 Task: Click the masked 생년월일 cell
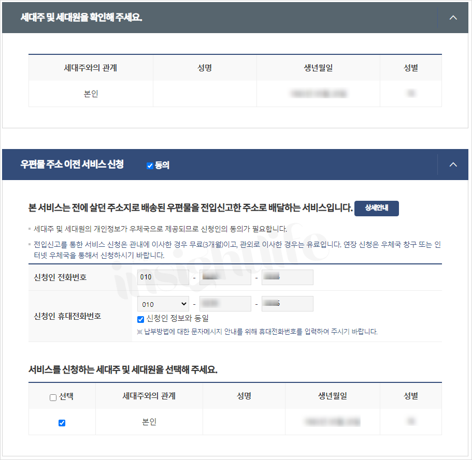click(318, 93)
